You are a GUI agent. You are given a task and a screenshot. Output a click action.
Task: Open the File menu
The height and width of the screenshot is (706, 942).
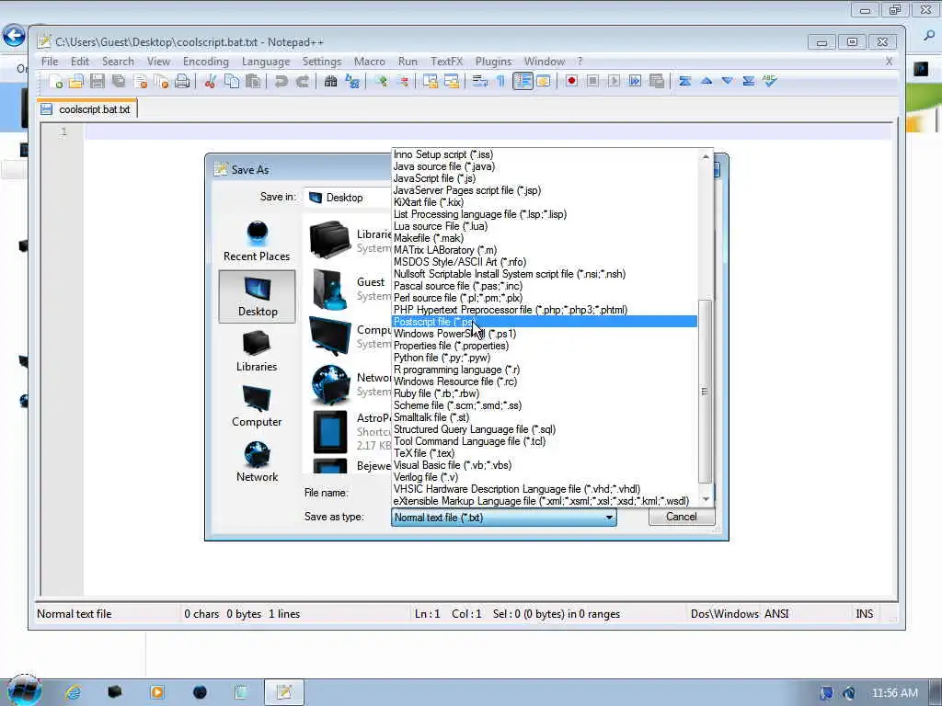(50, 62)
